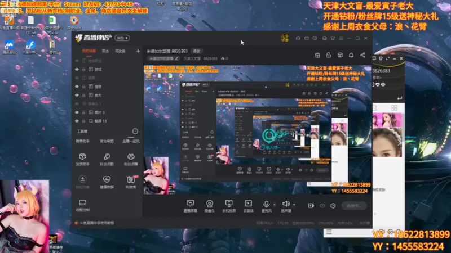The height and width of the screenshot is (253, 451).
Task: Mute the 扬声器 speaker
Action: click(x=286, y=206)
